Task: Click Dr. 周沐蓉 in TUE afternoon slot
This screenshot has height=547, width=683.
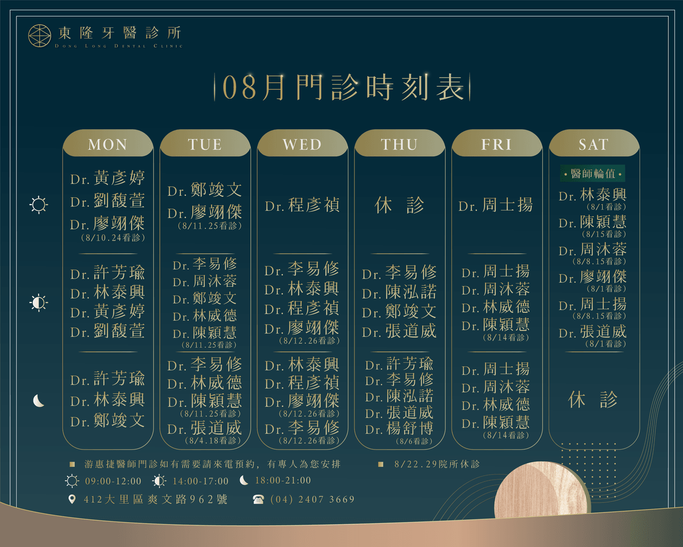Action: click(x=205, y=281)
